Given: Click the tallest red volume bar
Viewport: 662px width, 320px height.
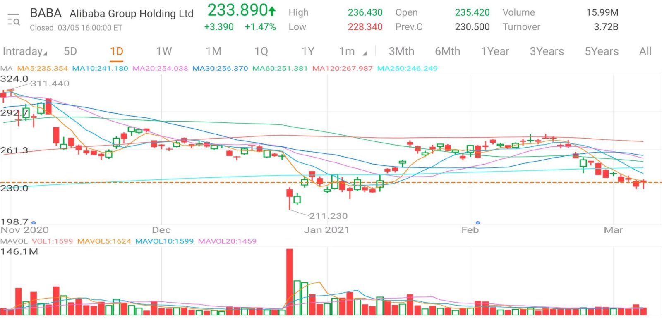Looking at the screenshot, I should point(289,282).
